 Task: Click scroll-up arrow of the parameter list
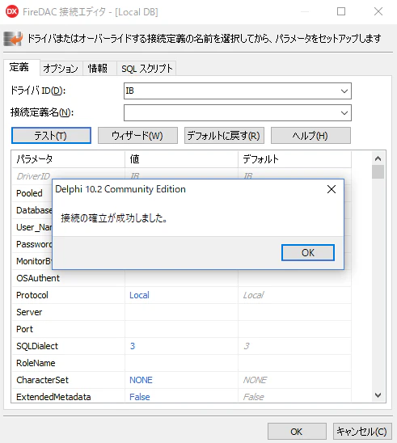(x=378, y=158)
